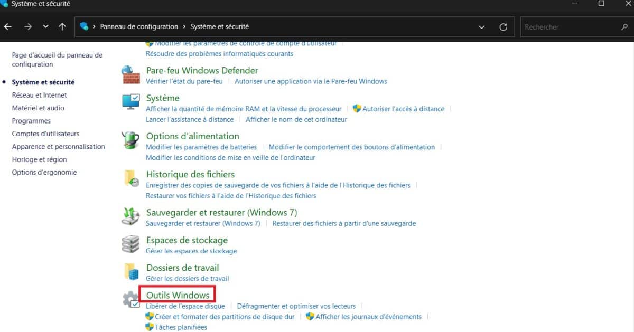Click the Sauvegarder et restaurer icon
This screenshot has height=332, width=634.
coord(130,216)
